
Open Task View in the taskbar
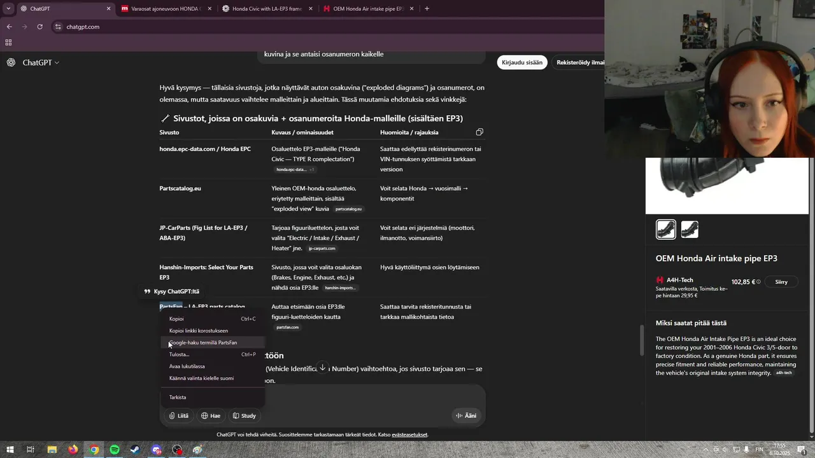pos(30,450)
